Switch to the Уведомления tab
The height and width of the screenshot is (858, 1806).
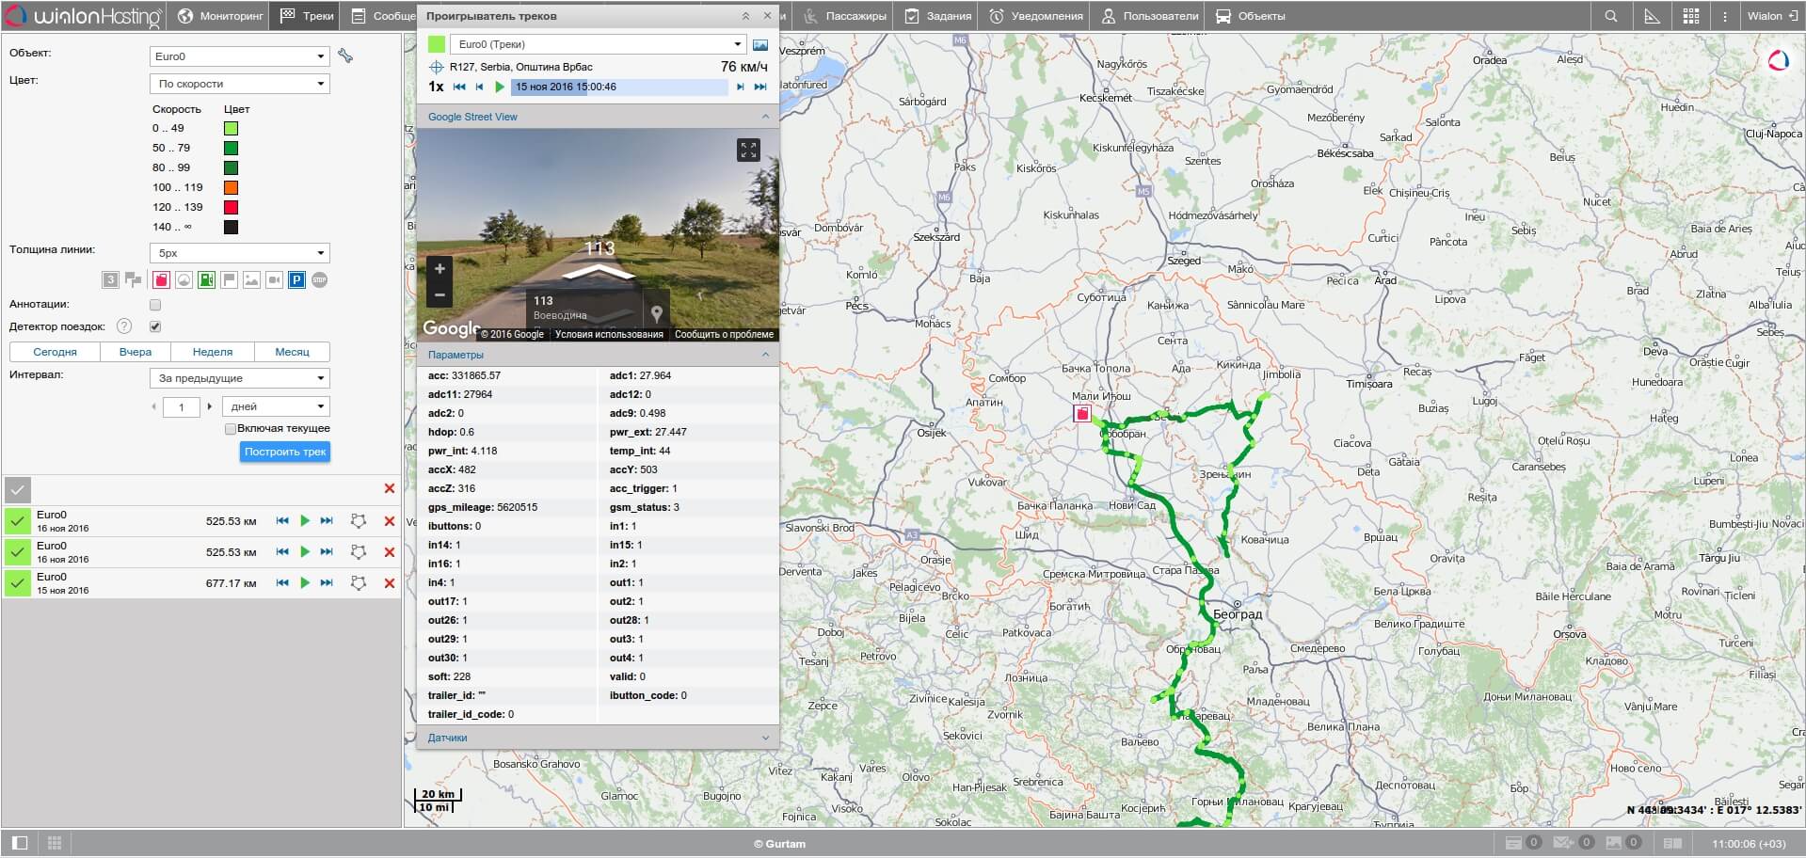[x=1036, y=16]
